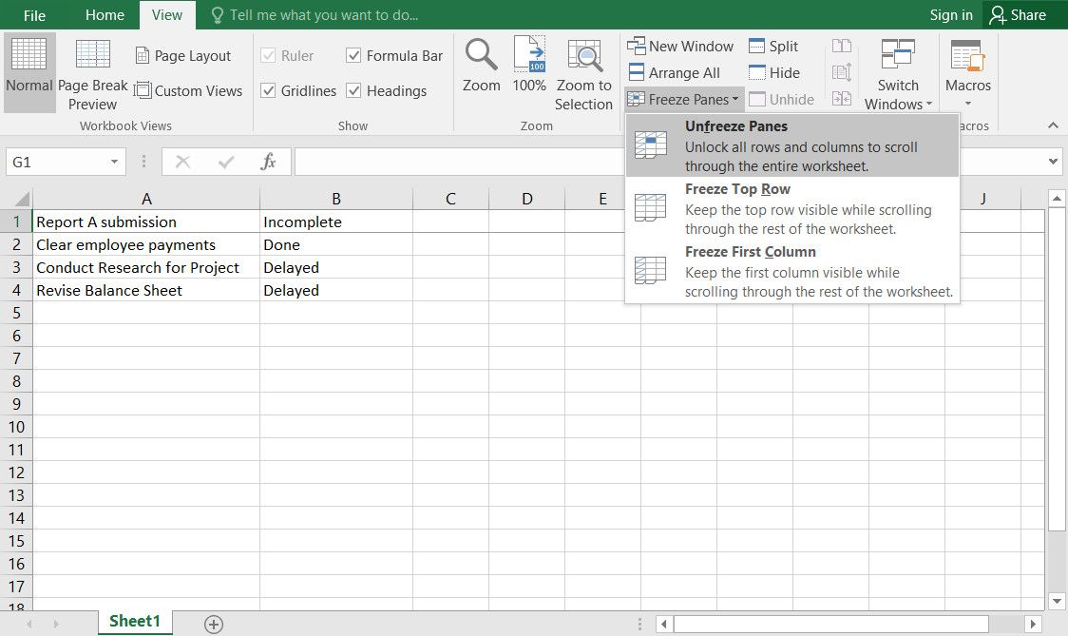Open the Home ribbon tab
The width and height of the screenshot is (1068, 636).
point(105,14)
